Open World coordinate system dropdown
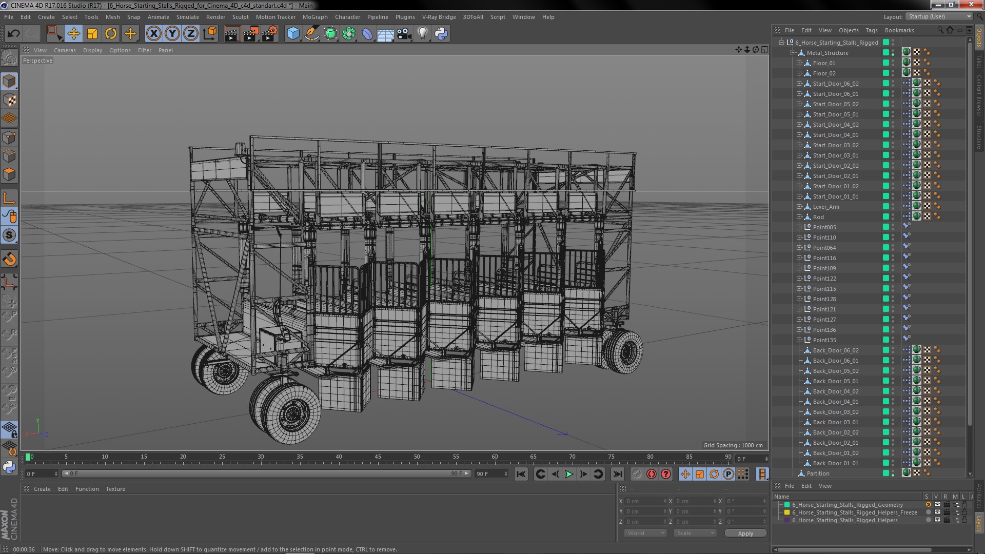 645,533
